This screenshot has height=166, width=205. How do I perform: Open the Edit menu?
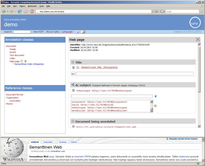coord(9,6)
